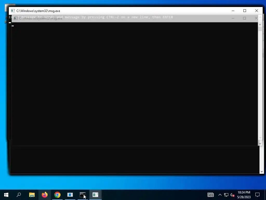Minimize the front msg.exe window
The height and width of the screenshot is (200, 266).
click(x=233, y=11)
